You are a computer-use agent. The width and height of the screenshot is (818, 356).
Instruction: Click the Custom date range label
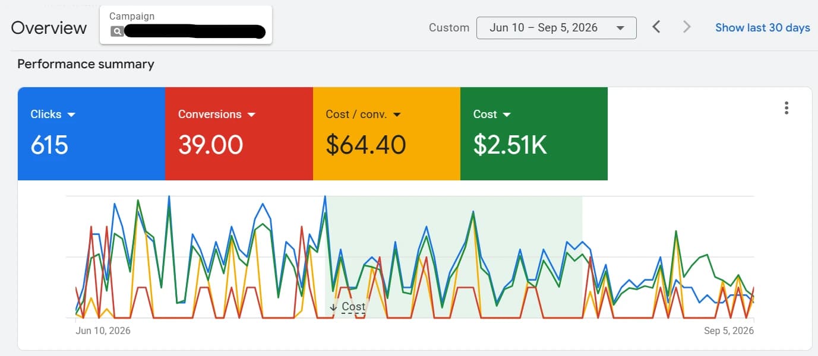449,27
